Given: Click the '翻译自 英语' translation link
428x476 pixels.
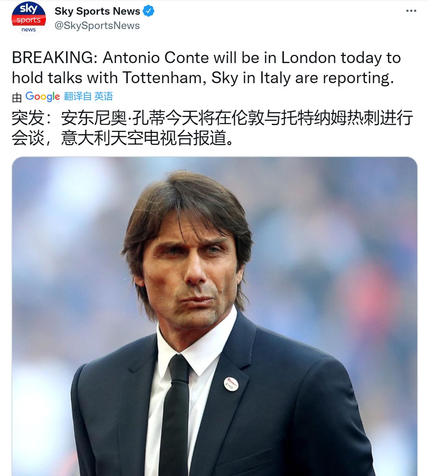Looking at the screenshot, I should coord(88,96).
